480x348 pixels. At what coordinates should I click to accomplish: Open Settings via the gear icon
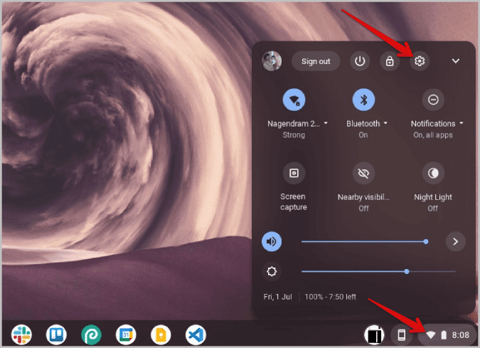click(x=420, y=61)
